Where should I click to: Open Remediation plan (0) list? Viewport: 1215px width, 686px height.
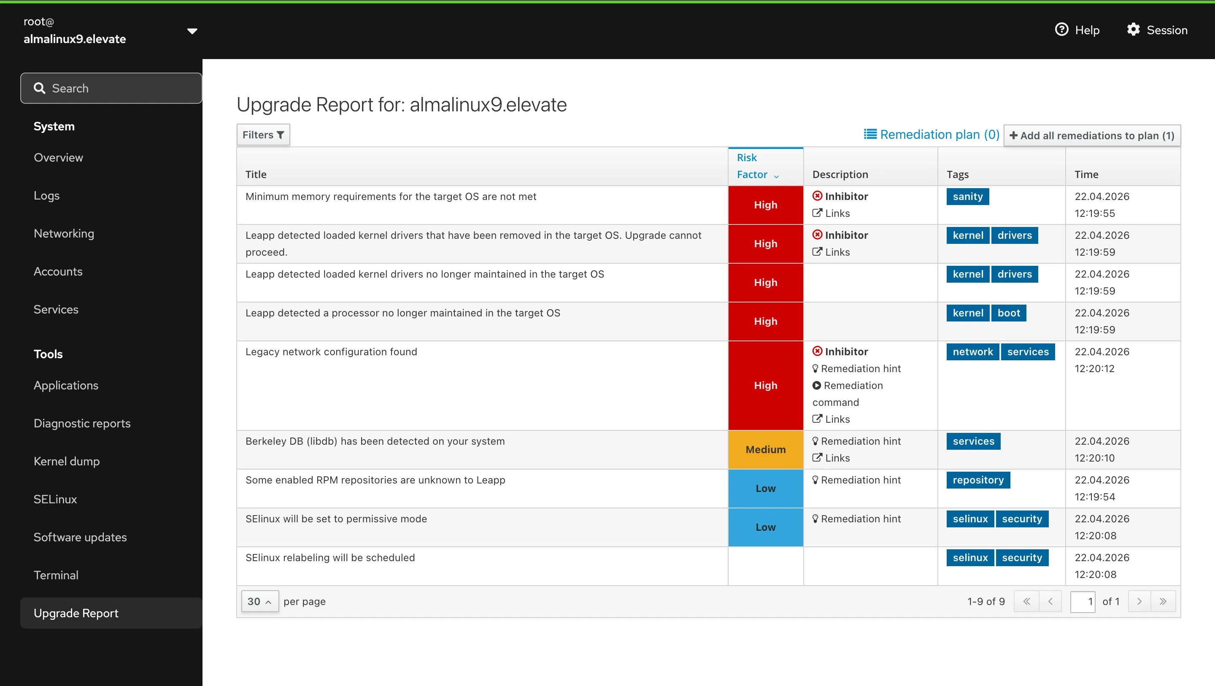931,135
